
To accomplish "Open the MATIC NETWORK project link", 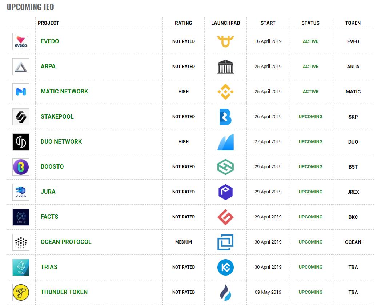I will 64,91.
